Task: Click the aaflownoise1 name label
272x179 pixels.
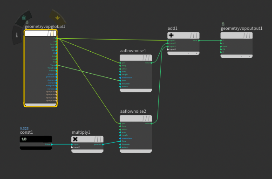Action: [133, 51]
